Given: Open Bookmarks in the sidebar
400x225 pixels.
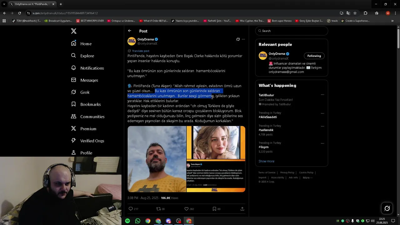Looking at the screenshot, I should [86, 104].
